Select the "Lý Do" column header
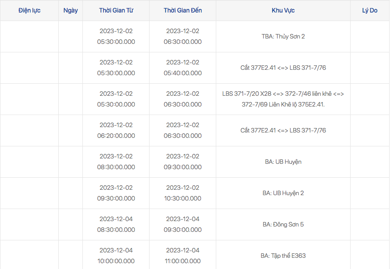Screen dimensions: 390x269 click(x=369, y=10)
